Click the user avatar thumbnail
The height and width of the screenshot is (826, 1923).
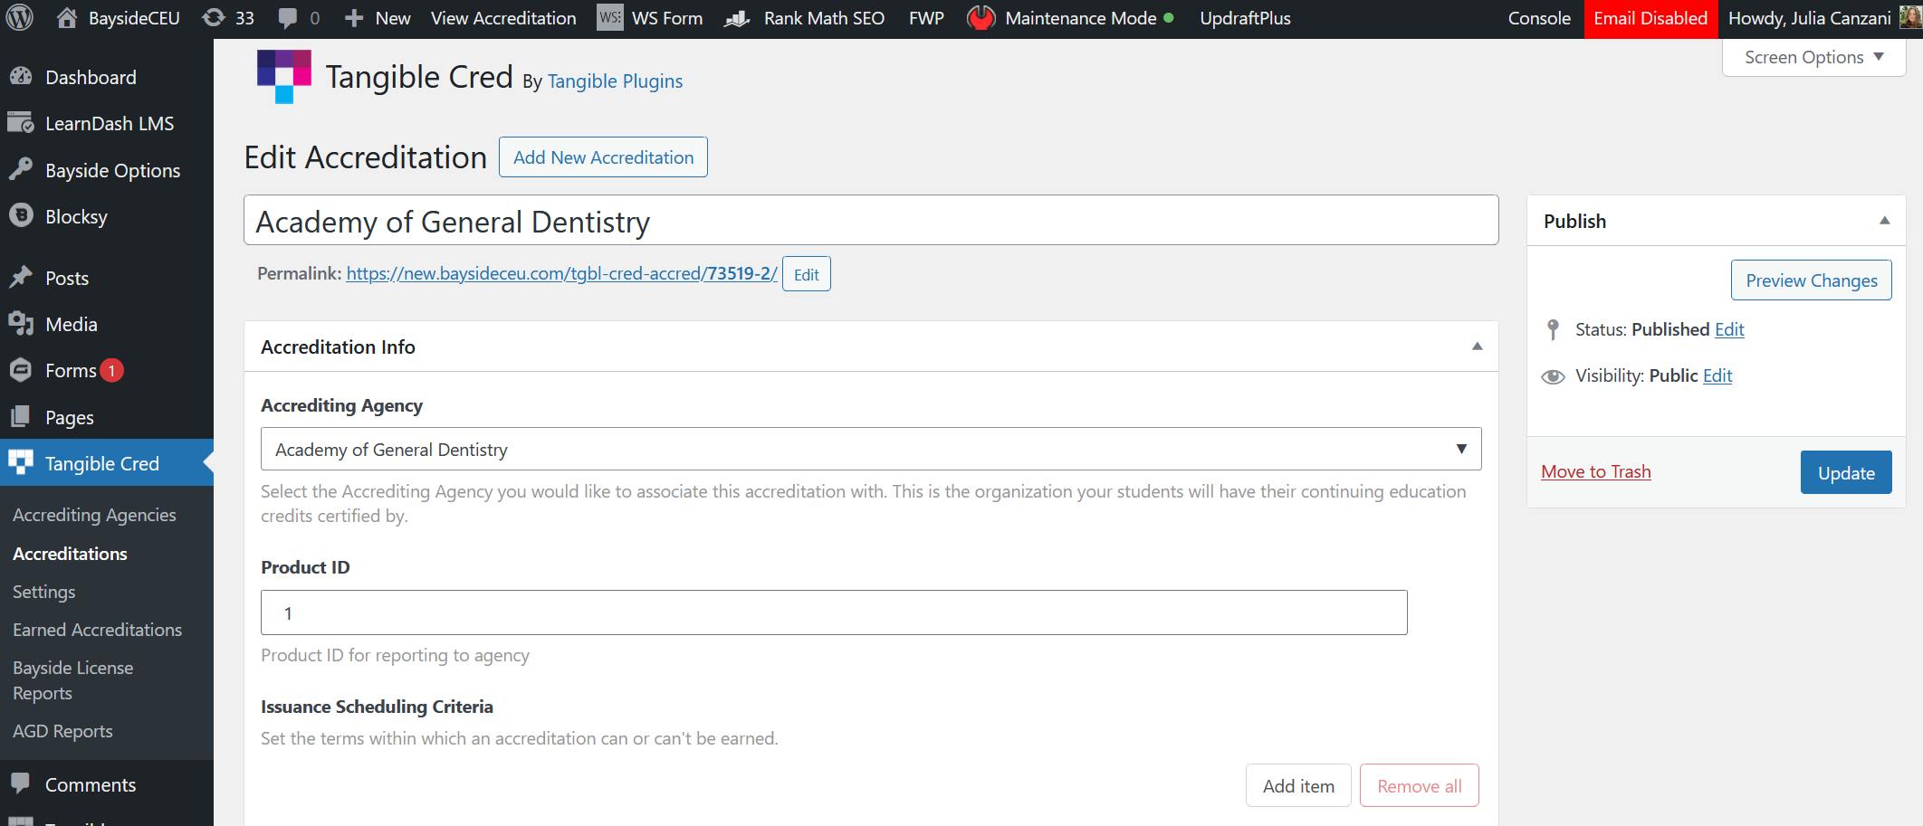pyautogui.click(x=1909, y=18)
